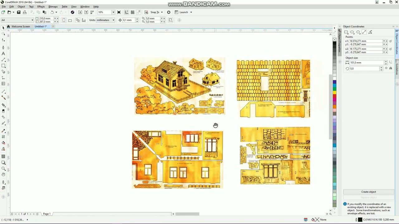Toggle Show guidelines button
This screenshot has height=224, width=399.
point(138,12)
